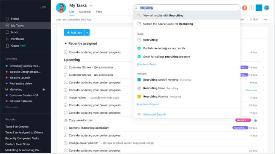
Task: Collapse the Recently assigned section
Action: click(66, 44)
